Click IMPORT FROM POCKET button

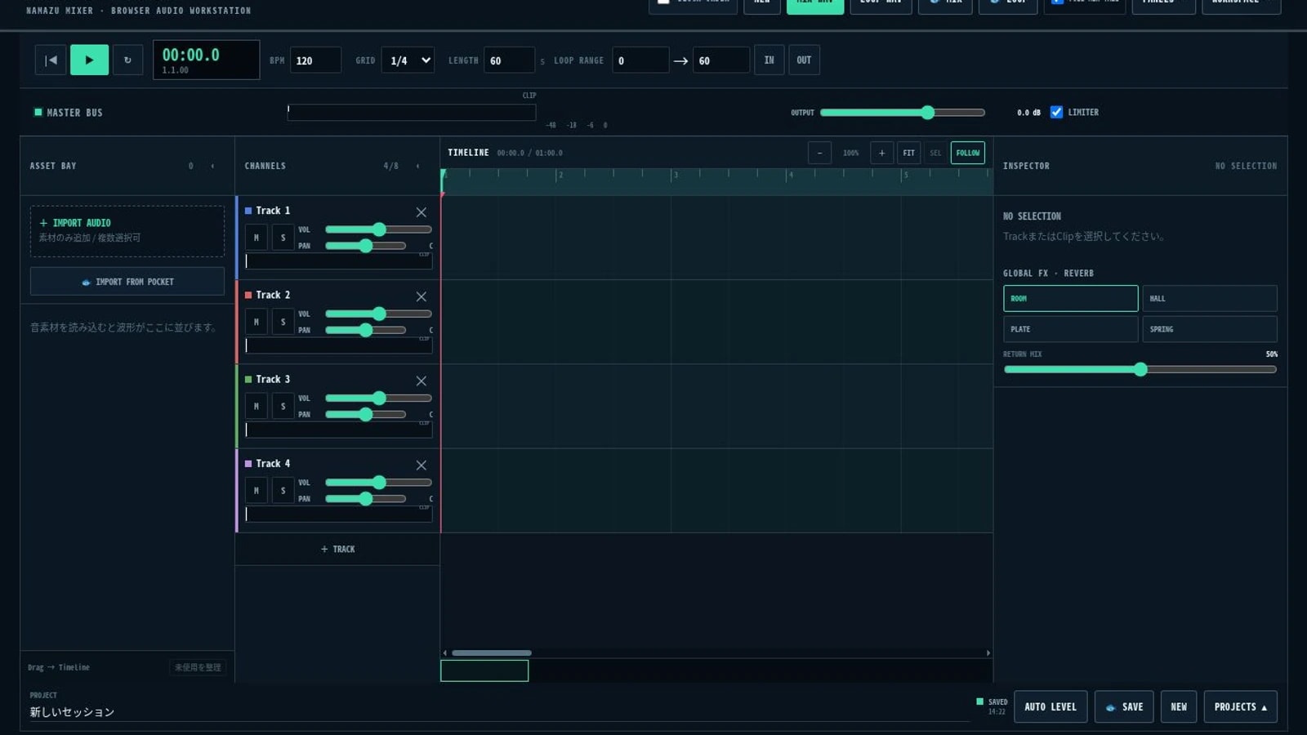(x=127, y=282)
